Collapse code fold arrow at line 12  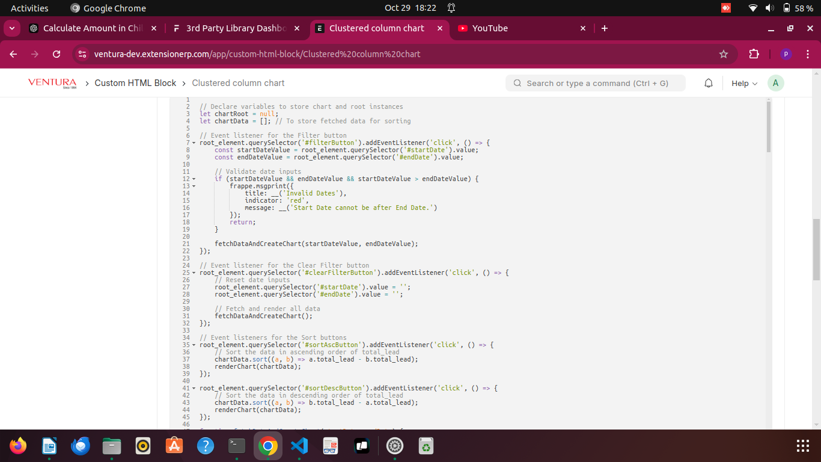tap(194, 179)
